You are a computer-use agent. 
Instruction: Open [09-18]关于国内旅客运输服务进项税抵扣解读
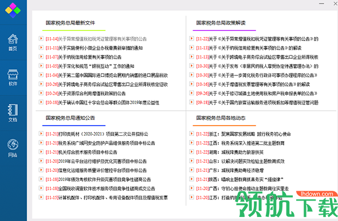click(257, 103)
